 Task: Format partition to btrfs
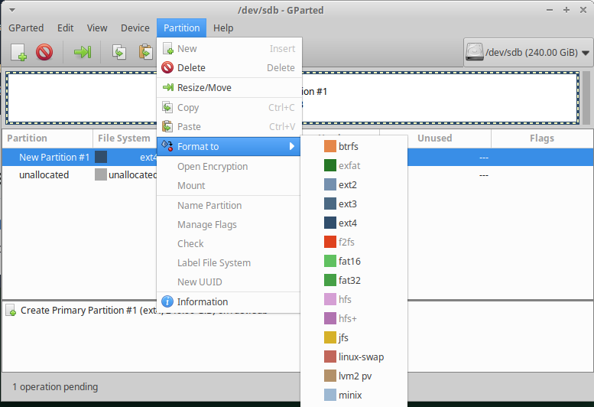coord(354,146)
